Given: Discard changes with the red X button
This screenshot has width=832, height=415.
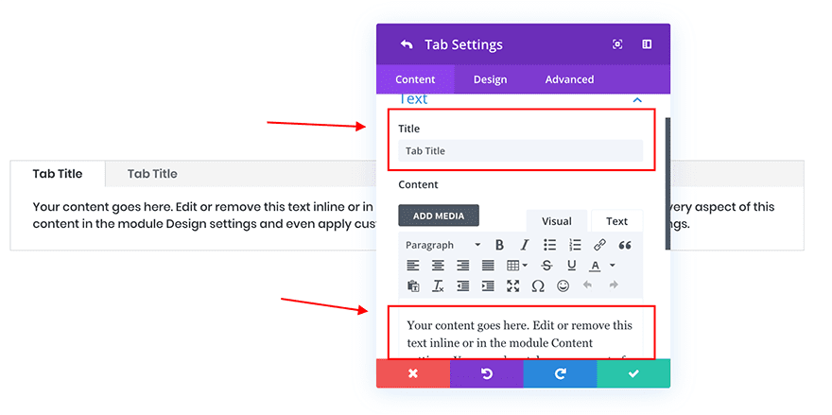Looking at the screenshot, I should point(413,373).
